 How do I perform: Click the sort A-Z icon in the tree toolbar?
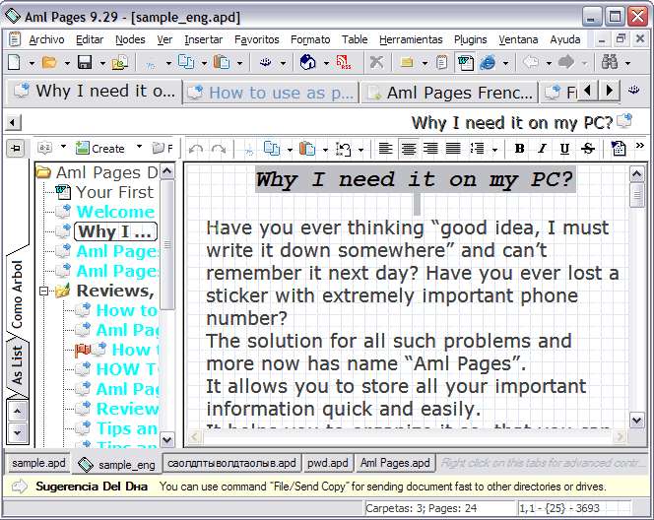[x=44, y=148]
